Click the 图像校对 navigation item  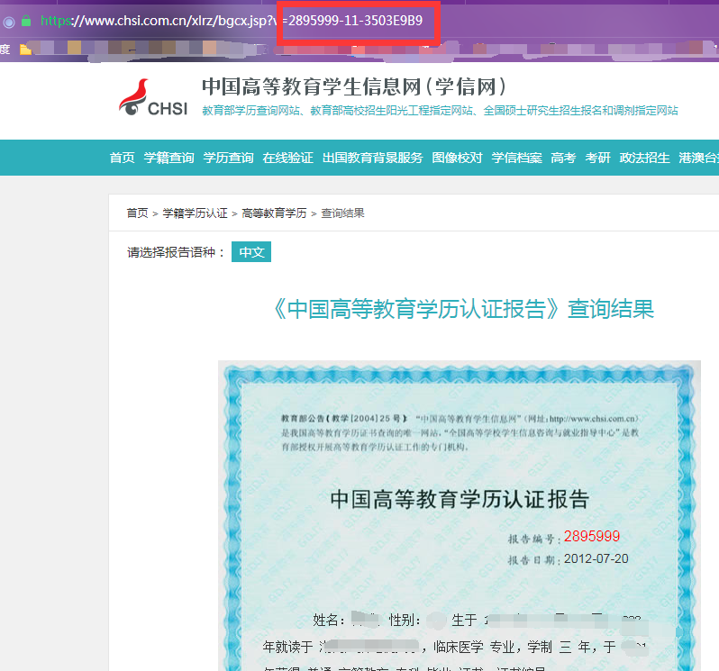point(457,158)
